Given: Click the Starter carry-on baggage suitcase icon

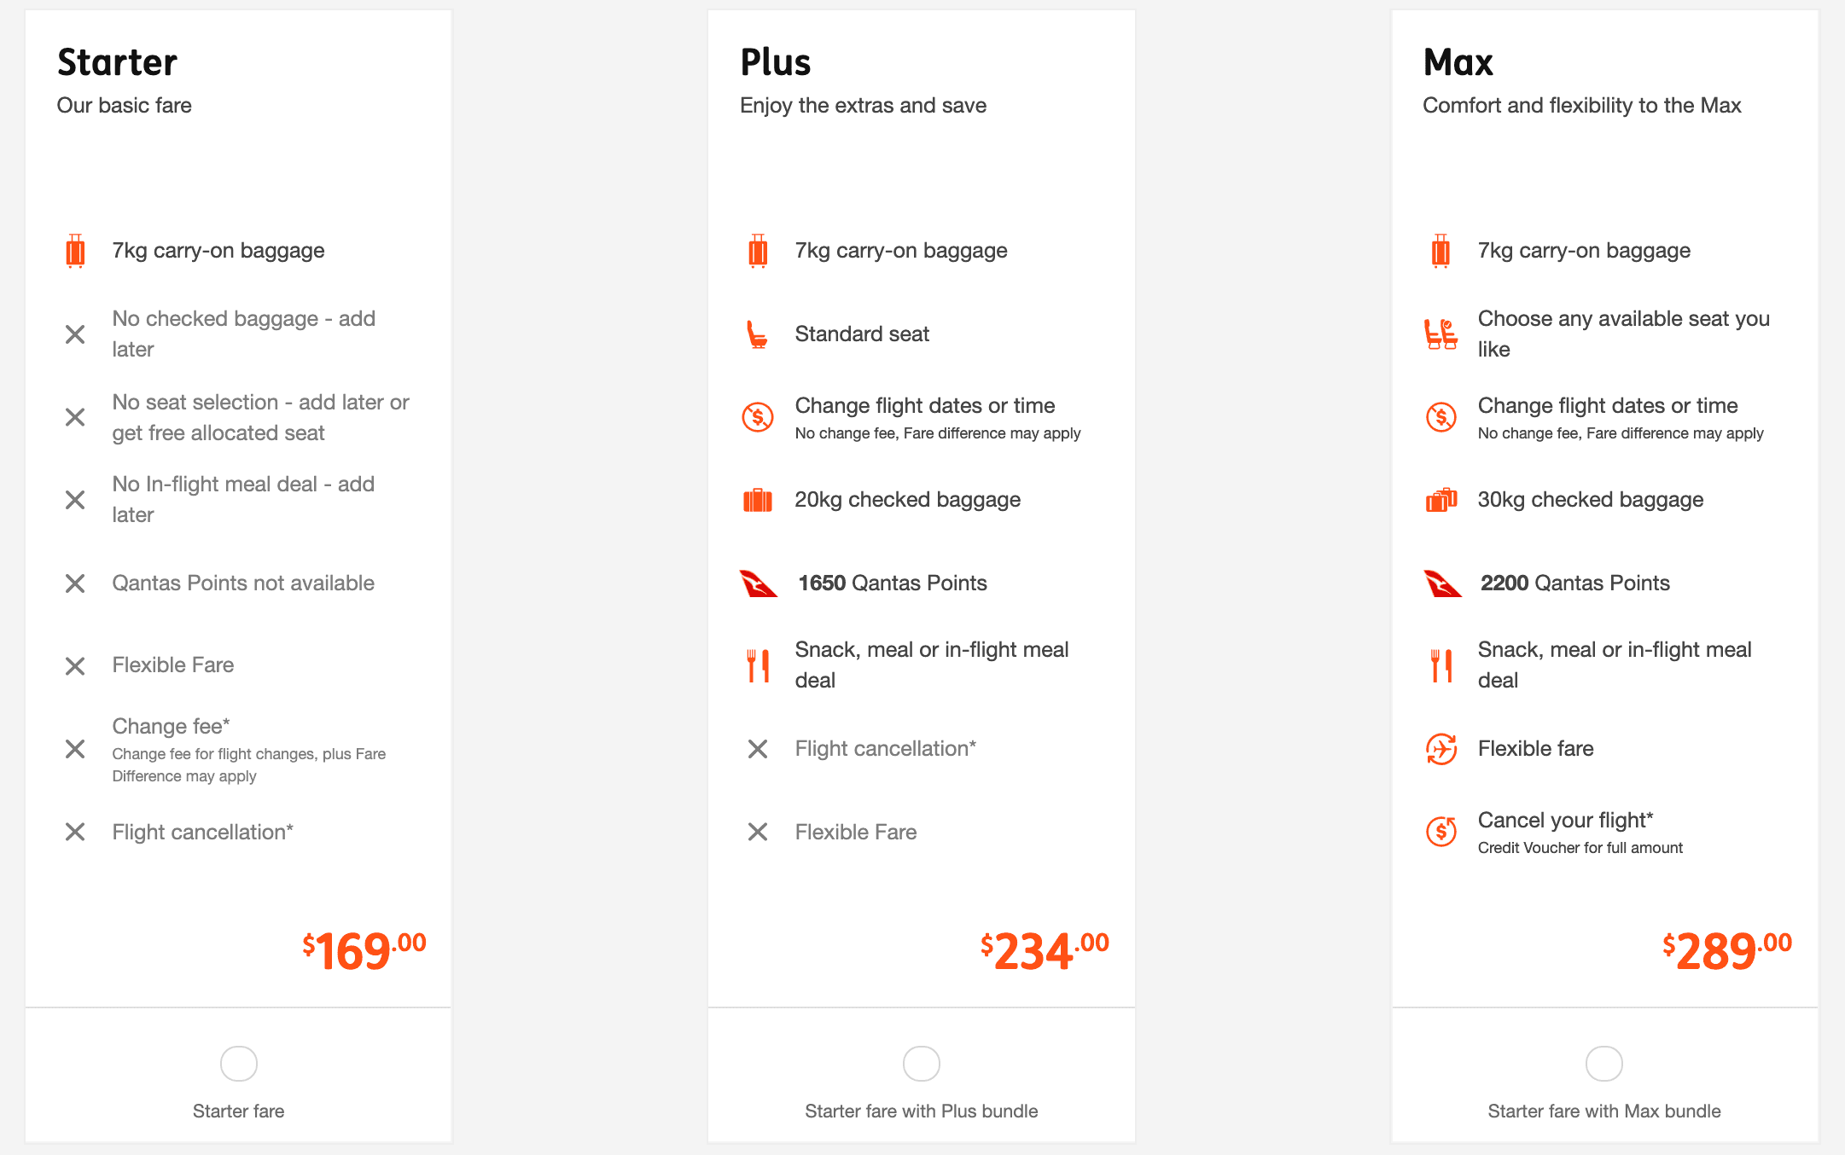Looking at the screenshot, I should [x=75, y=251].
